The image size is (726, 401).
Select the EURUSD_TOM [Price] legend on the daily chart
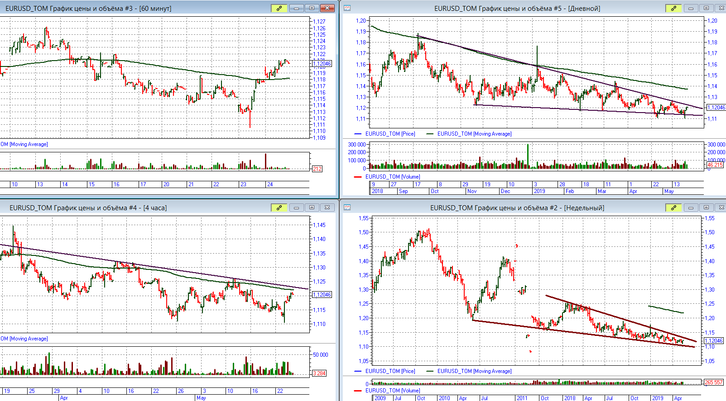[390, 134]
